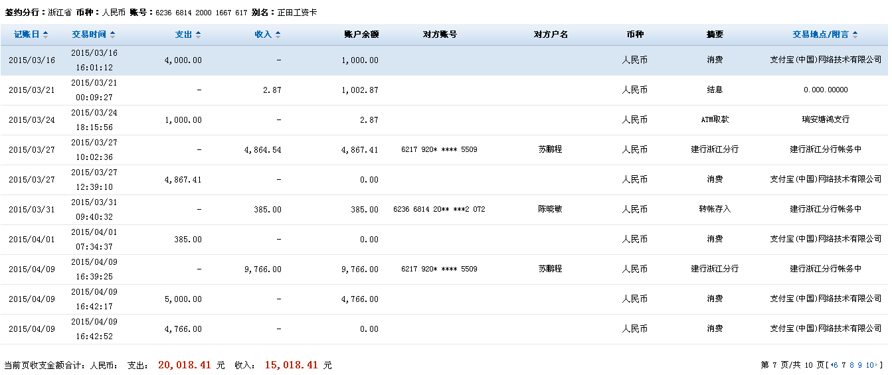892x375 pixels.
Task: Click the 9,766.00 income cell
Action: 263,269
